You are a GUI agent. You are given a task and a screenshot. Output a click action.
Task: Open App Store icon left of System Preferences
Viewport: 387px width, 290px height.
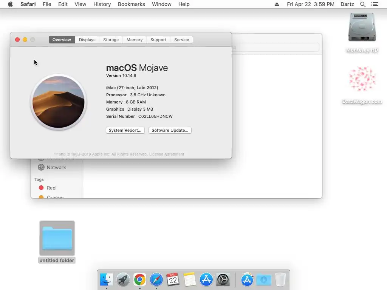pos(206,279)
